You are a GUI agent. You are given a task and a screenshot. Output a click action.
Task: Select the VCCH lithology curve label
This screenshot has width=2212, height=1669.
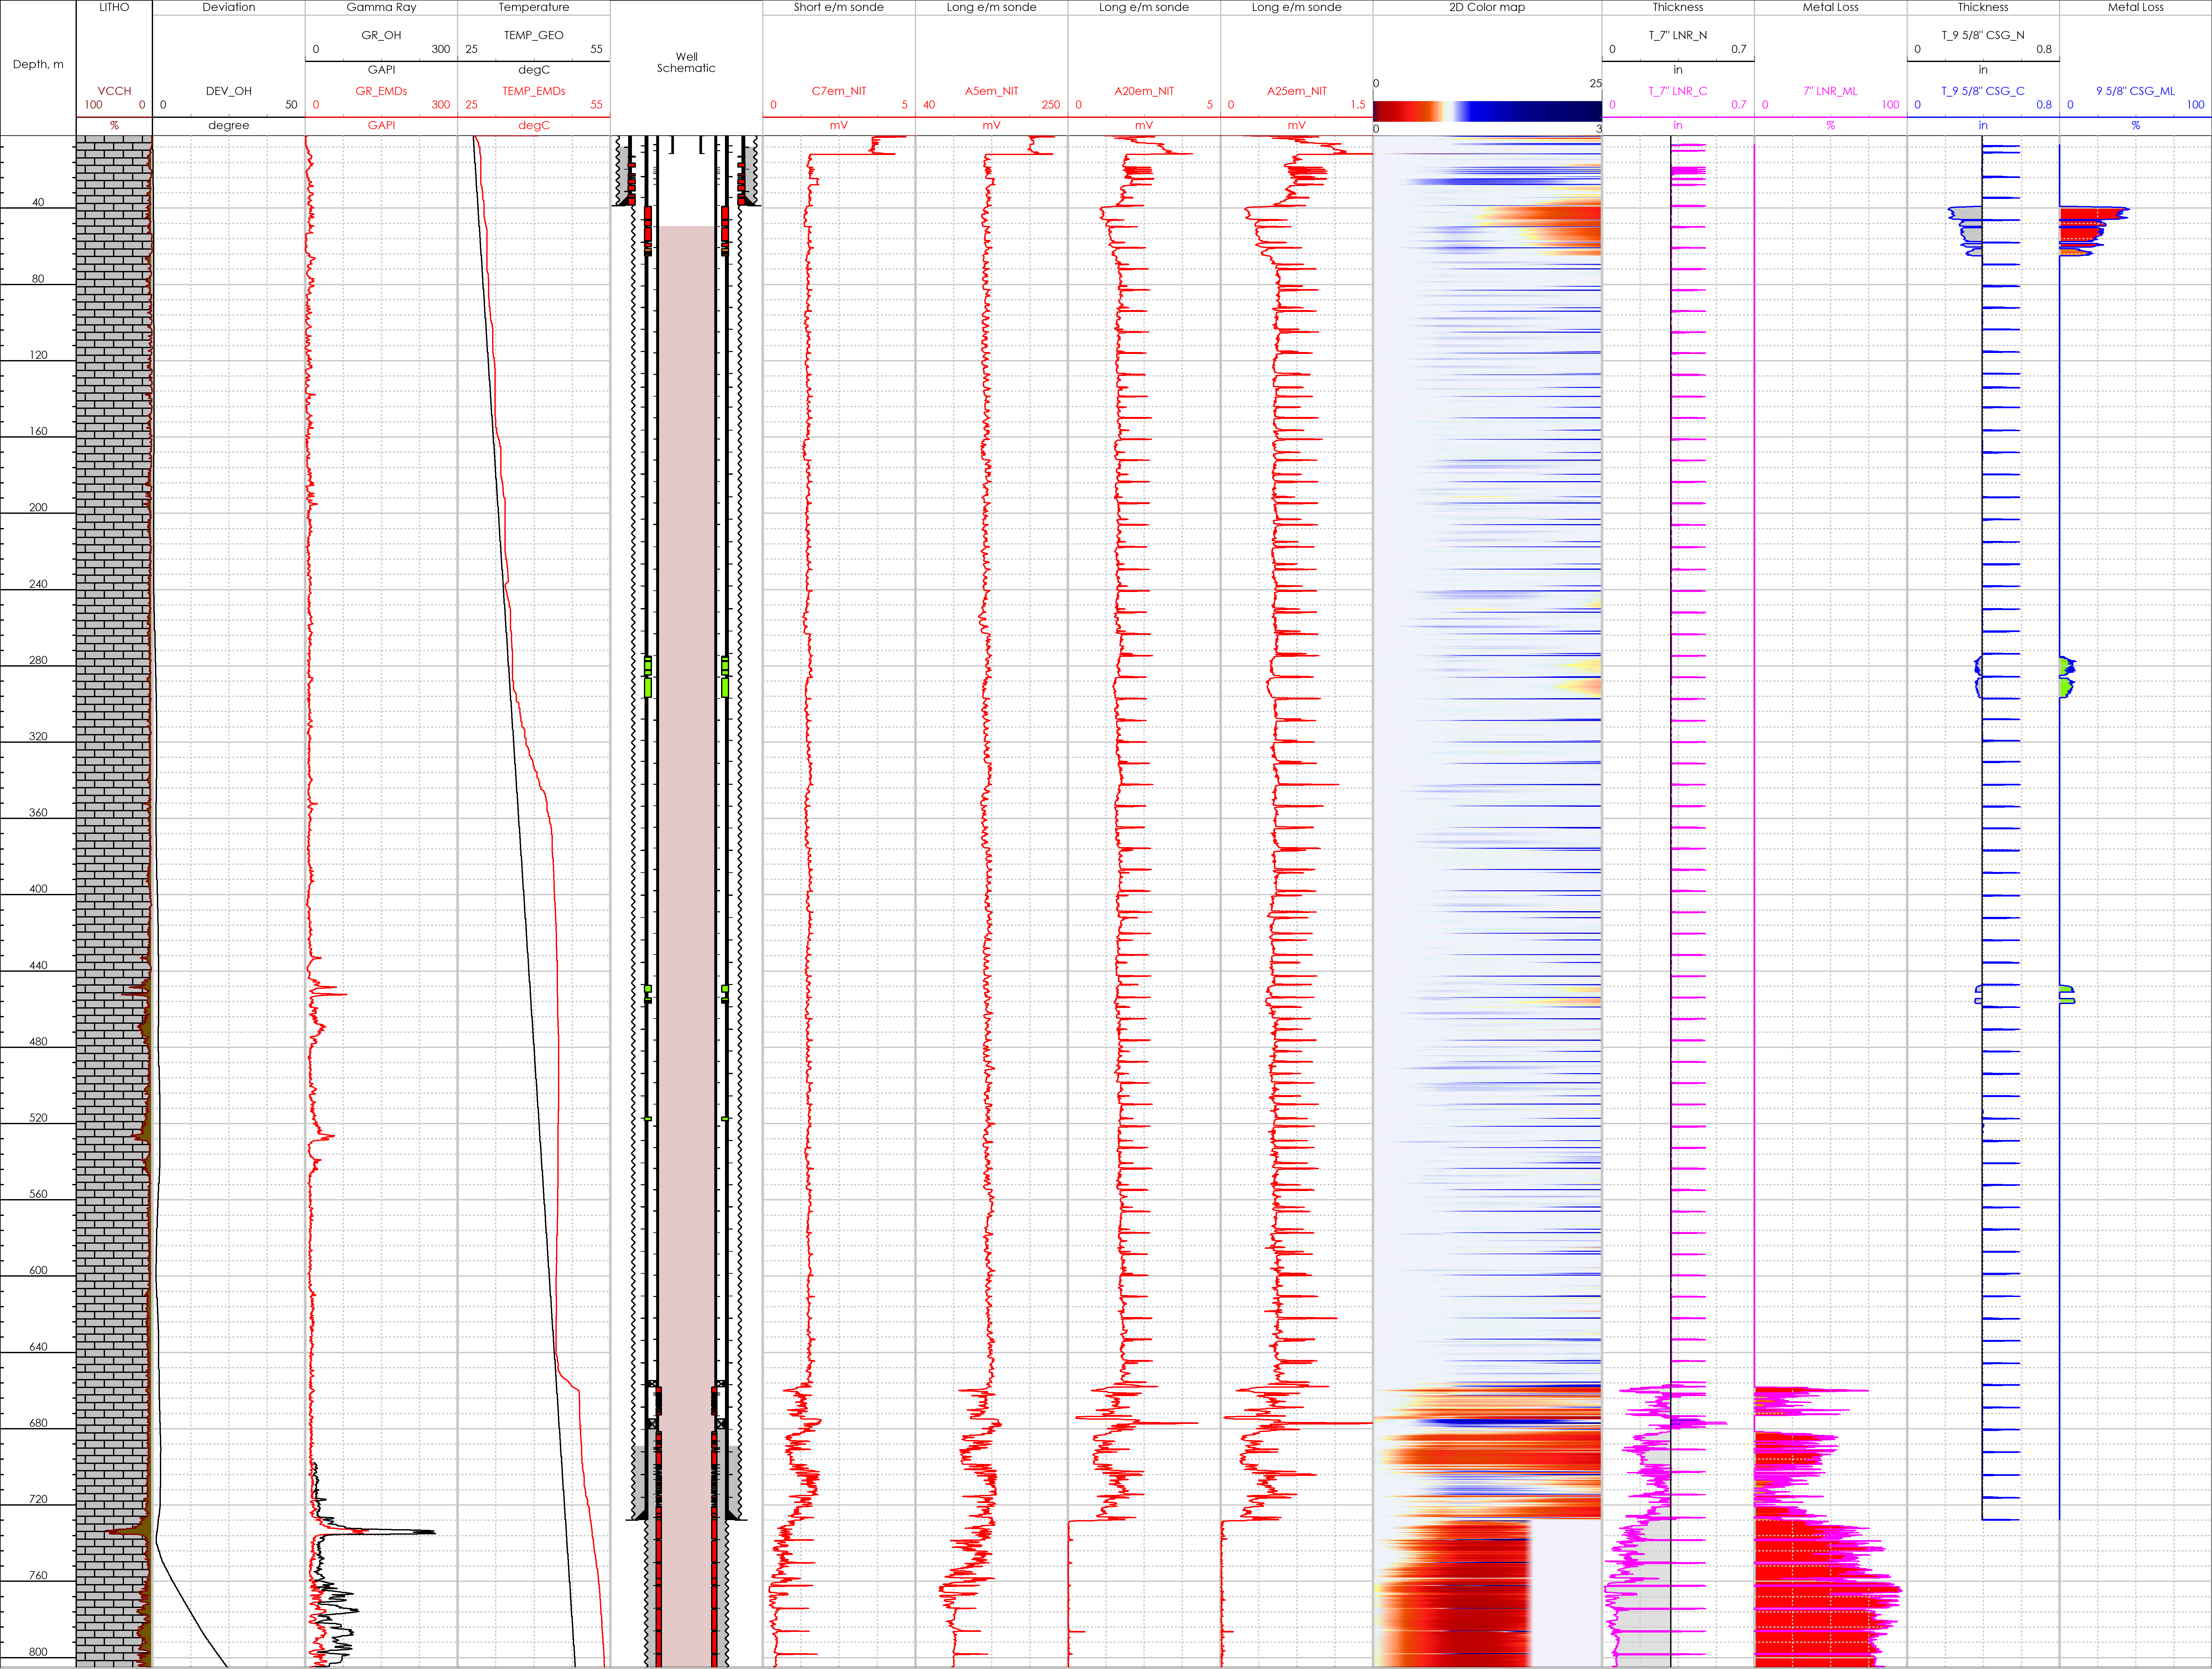[114, 91]
